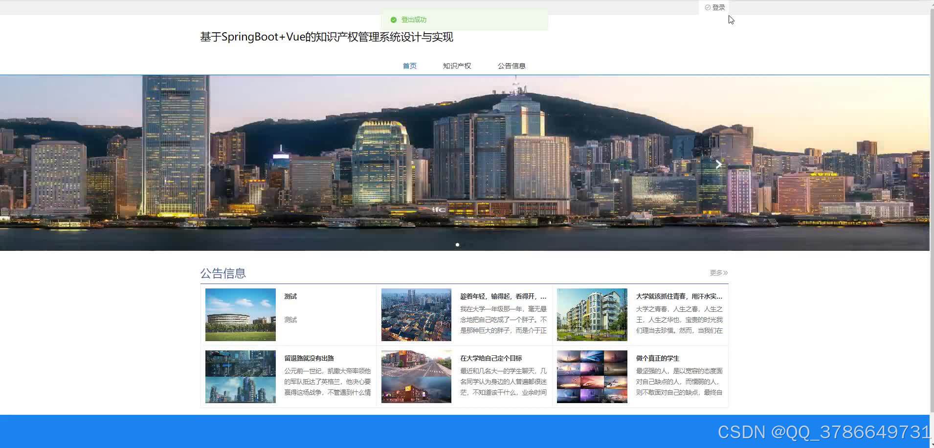934x448 pixels.
Task: Click the 公告信息 section heading
Action: coord(223,273)
